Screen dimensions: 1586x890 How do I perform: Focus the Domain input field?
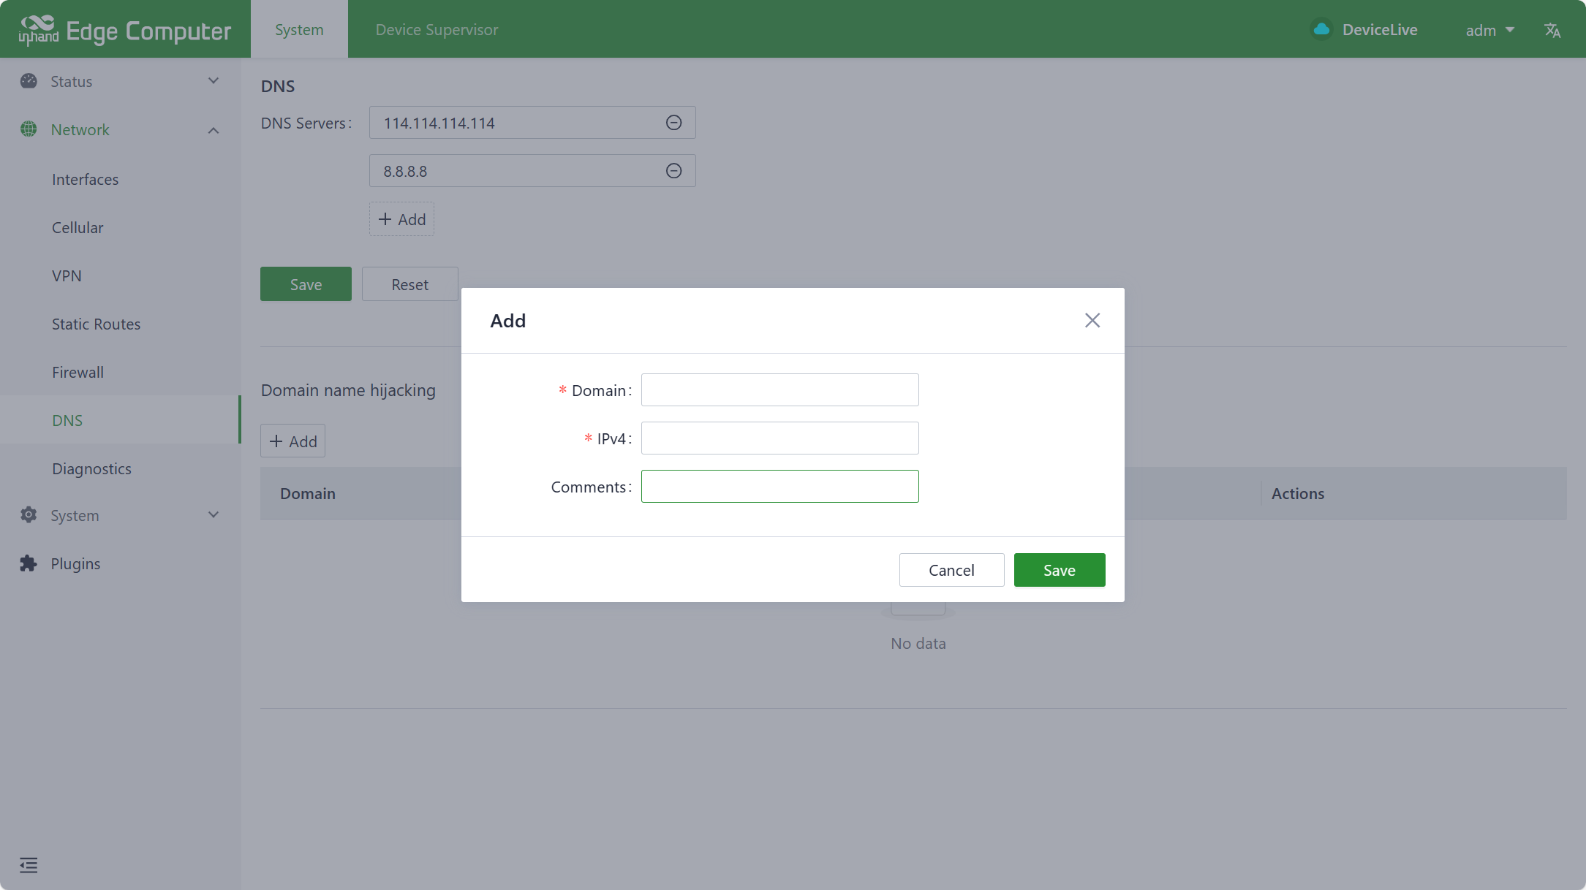[x=779, y=390]
